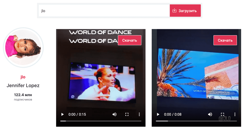This screenshot has width=244, height=129.
Task: Click the 0:15 video's TV frame
Action: click(102, 82)
